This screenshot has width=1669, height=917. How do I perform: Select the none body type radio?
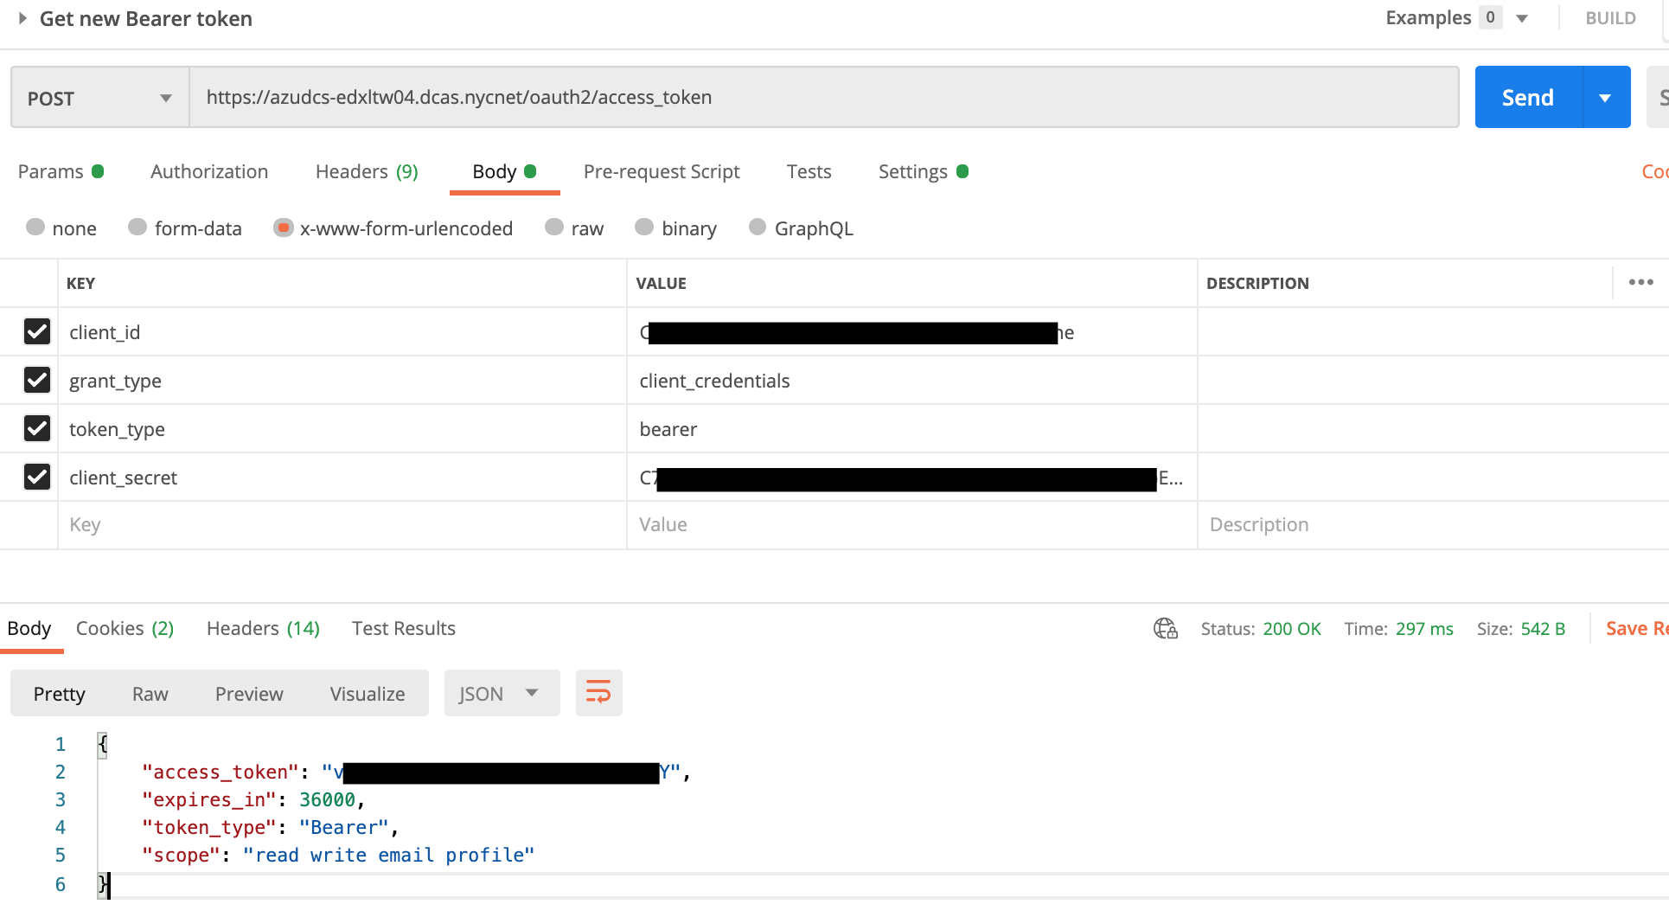coord(35,227)
